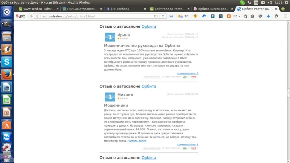Open Pocket icon in toolbar

(x=260, y=16)
